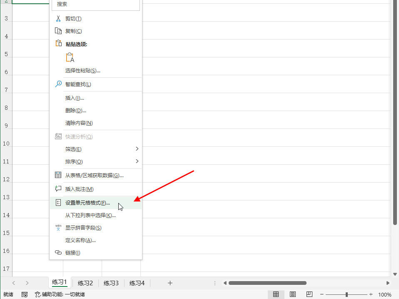Click the tab bar resize dots handle
The width and height of the screenshot is (399, 299).
[x=215, y=283]
